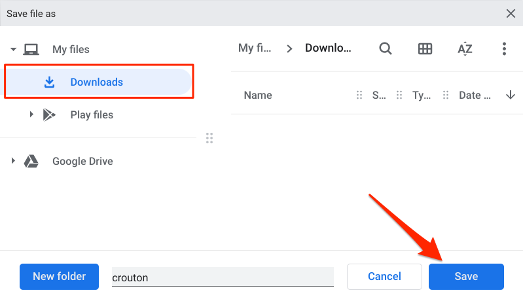Expand the Google Drive tree

pos(13,161)
